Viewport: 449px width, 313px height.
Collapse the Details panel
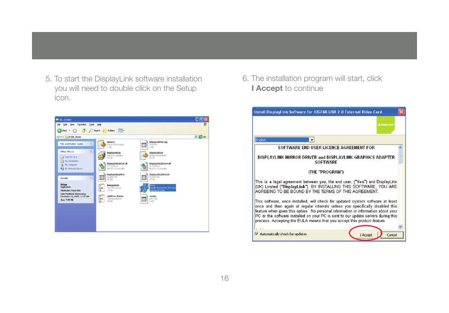[x=91, y=178]
